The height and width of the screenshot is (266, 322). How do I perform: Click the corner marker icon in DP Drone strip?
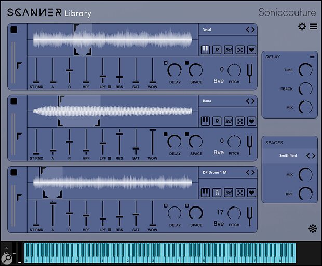[19, 198]
